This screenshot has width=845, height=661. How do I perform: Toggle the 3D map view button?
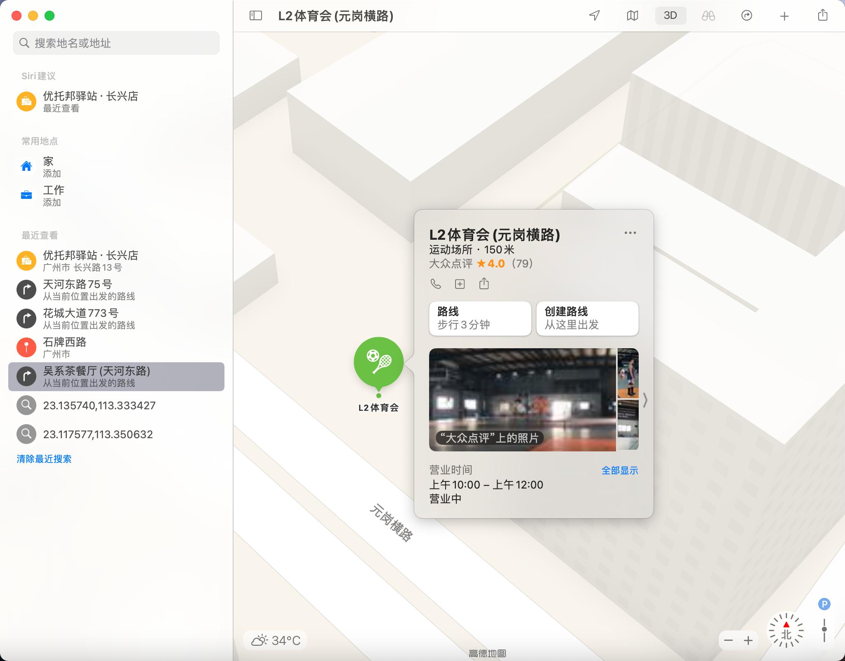point(670,16)
